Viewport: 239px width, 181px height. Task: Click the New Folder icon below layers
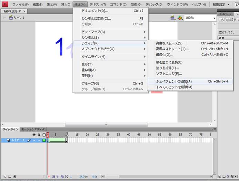9,177
